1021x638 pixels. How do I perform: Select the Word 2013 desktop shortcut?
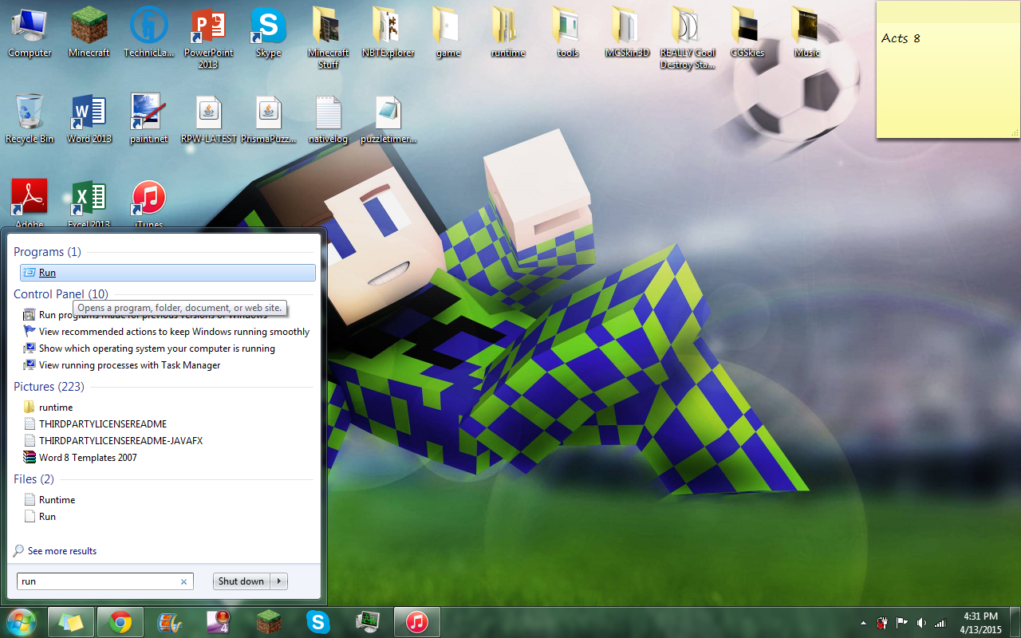pos(89,118)
